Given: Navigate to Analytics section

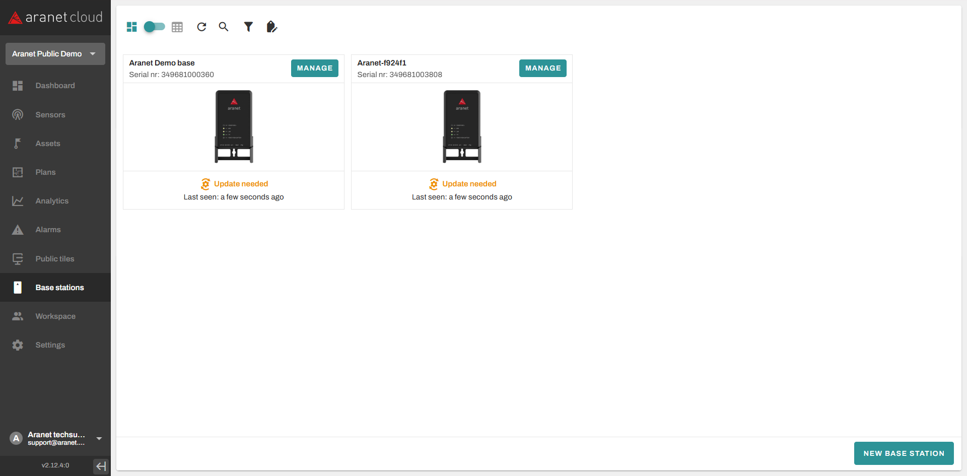Looking at the screenshot, I should 52,201.
